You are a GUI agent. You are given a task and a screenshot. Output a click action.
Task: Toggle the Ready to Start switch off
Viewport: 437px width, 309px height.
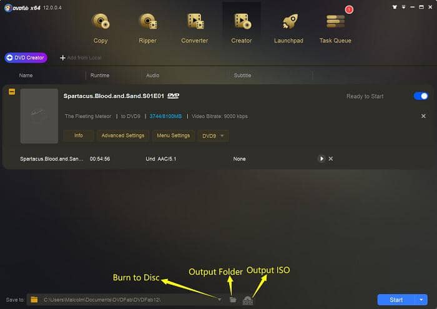point(421,96)
